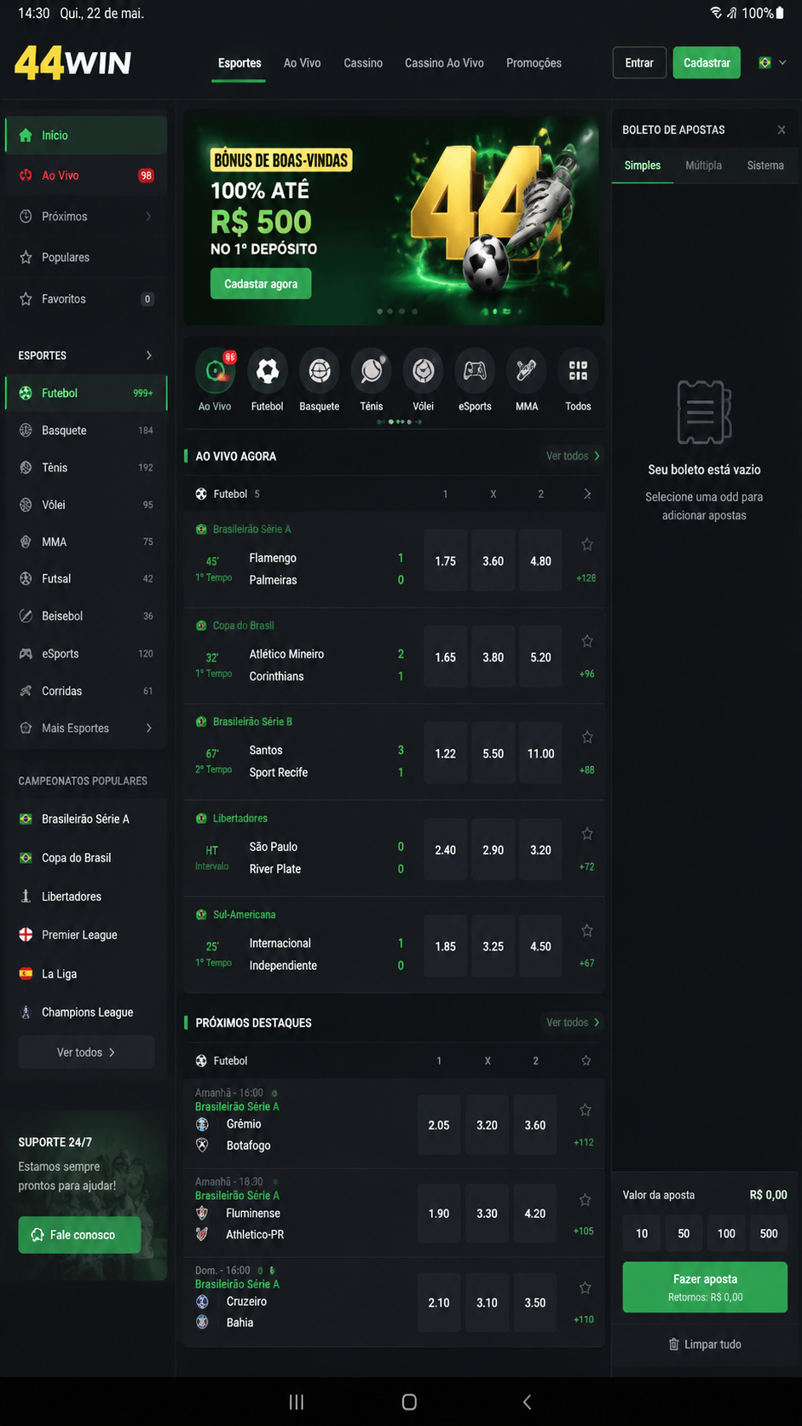Open the Ao Vivo sport category icon
802x1426 pixels.
tap(215, 371)
